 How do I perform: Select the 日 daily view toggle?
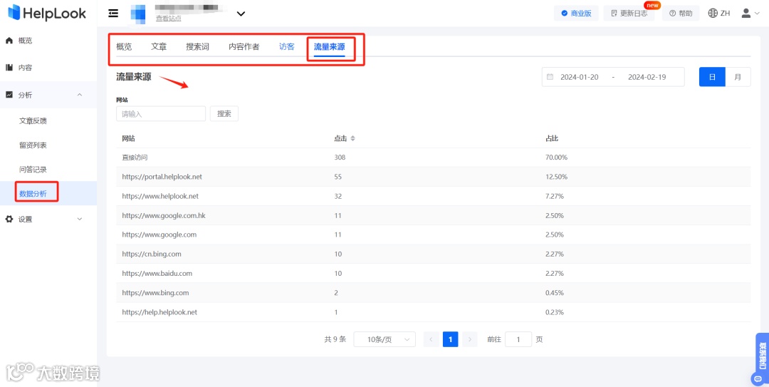[x=712, y=76]
